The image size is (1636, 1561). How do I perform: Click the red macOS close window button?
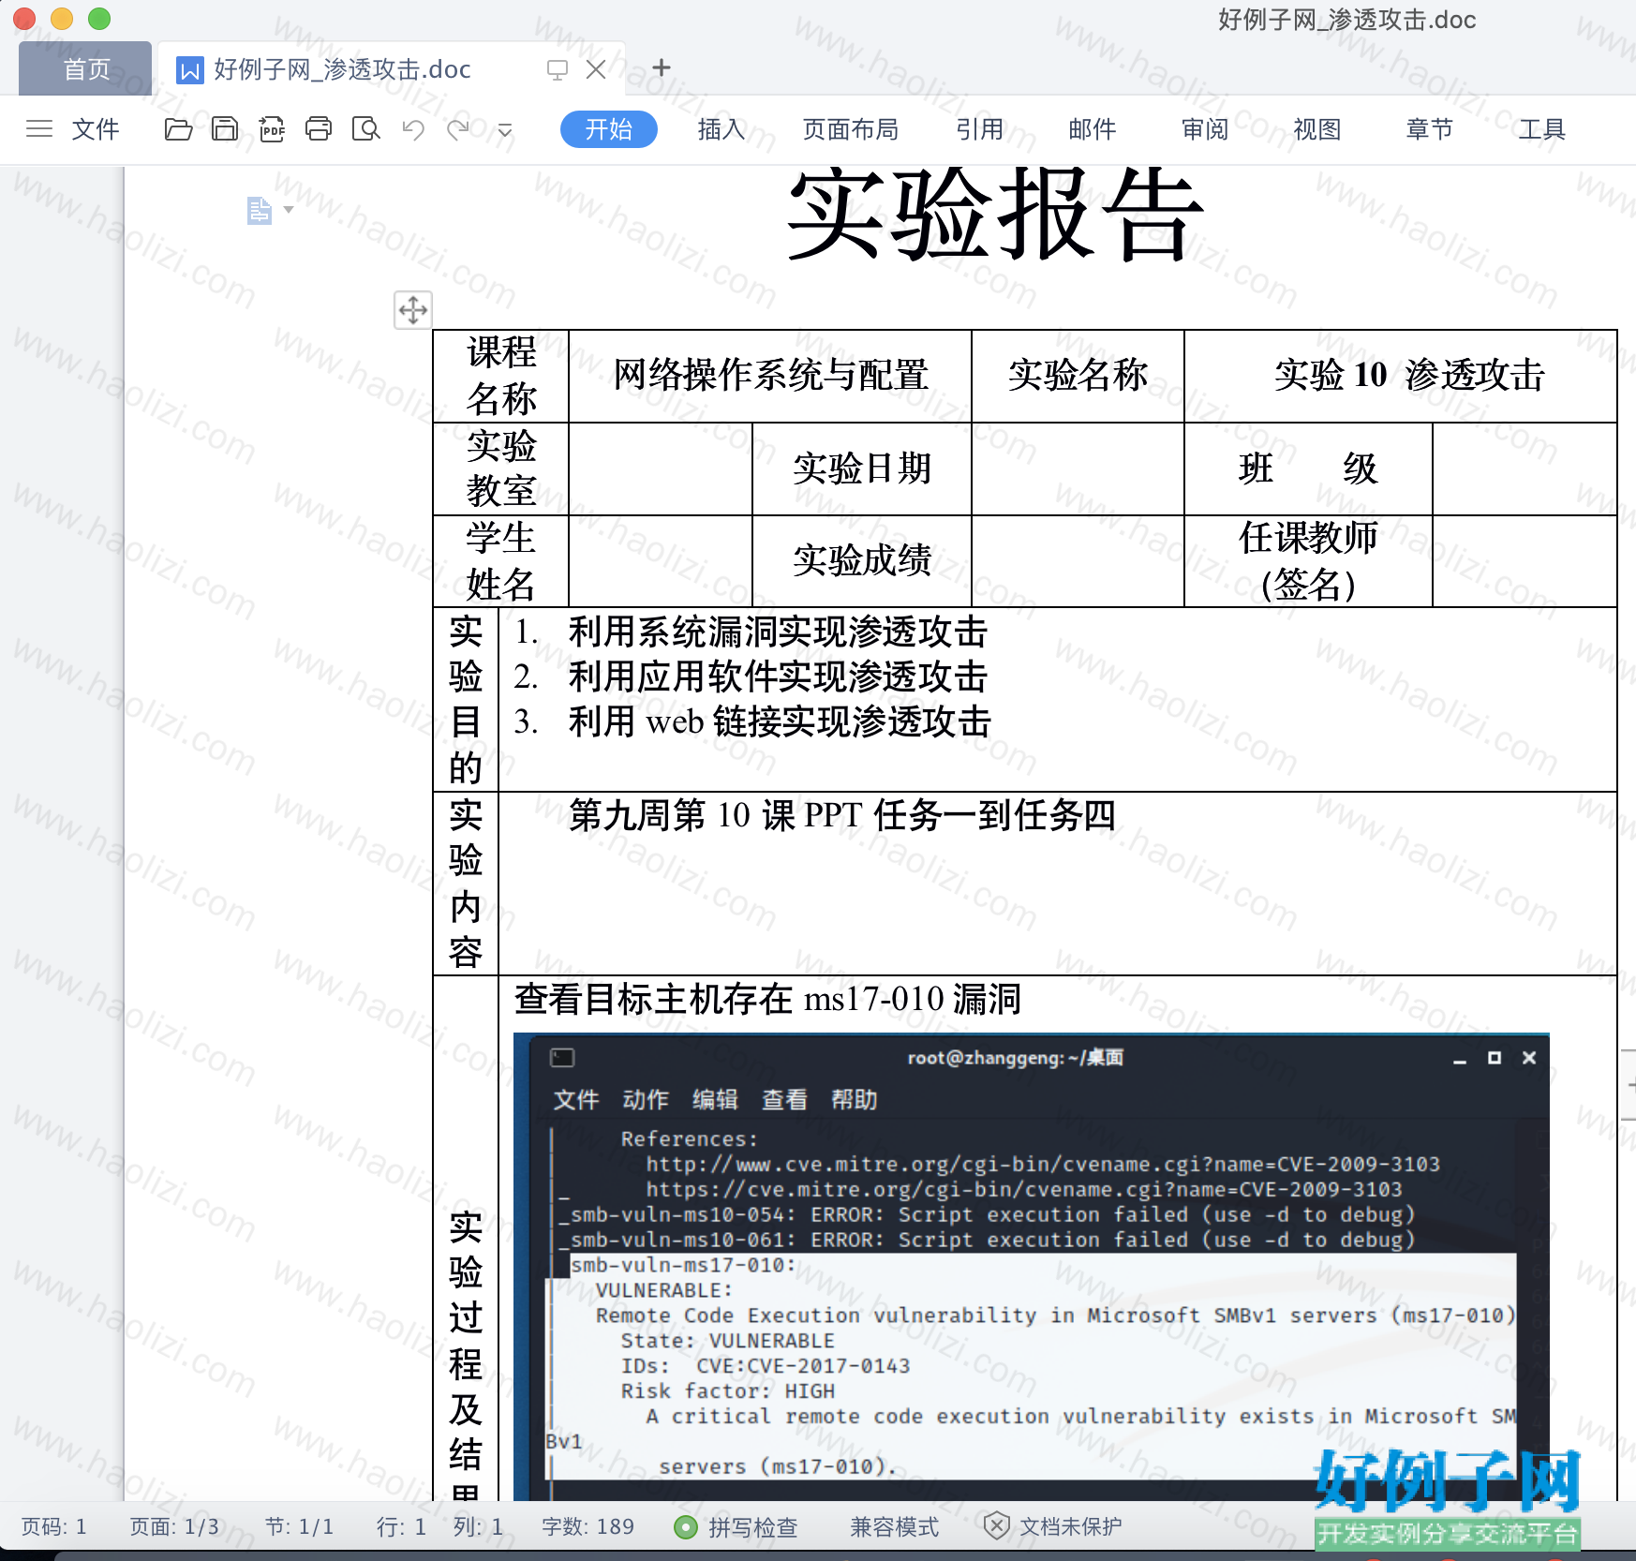tap(24, 19)
